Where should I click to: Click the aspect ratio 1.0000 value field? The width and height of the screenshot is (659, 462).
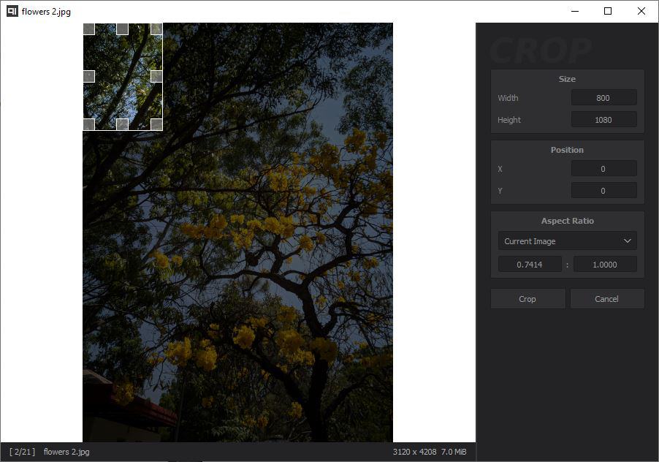[x=605, y=265]
